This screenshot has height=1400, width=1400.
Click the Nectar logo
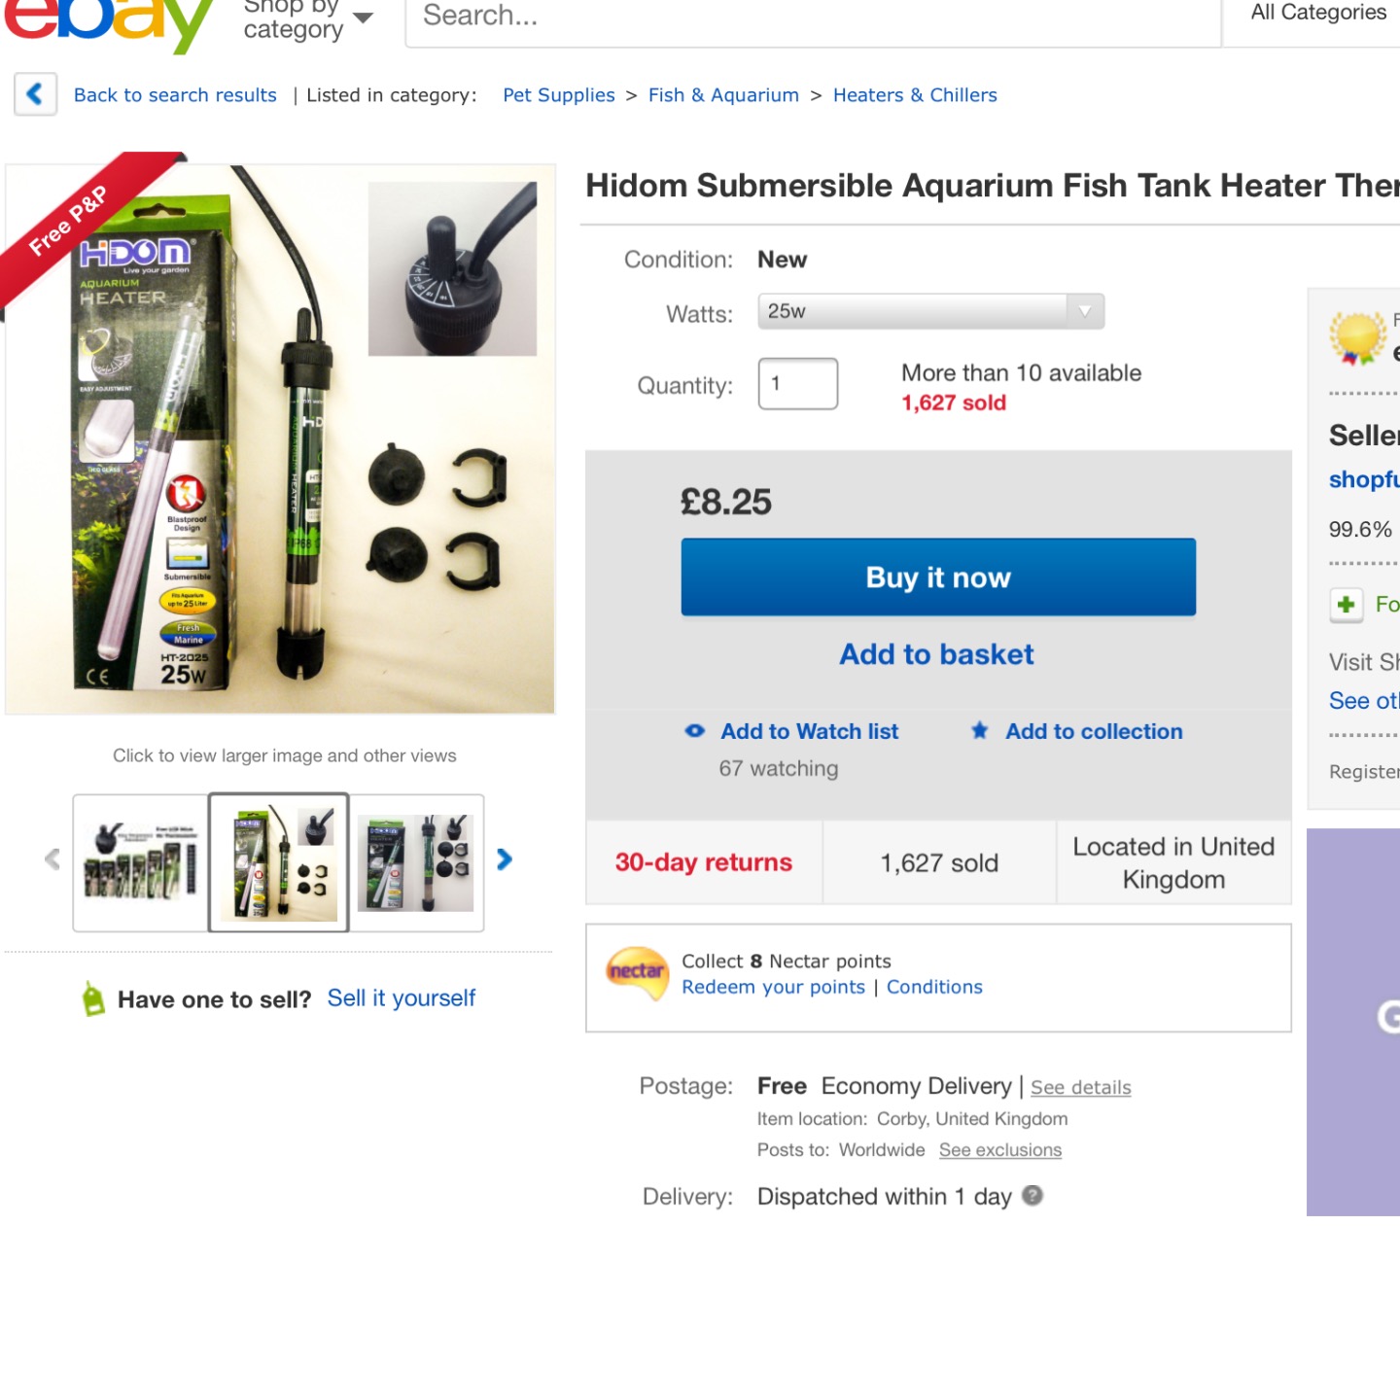(638, 973)
